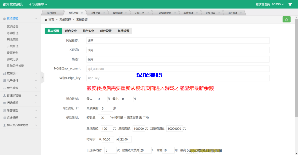Open 玩法管理 in the sidebar
Image resolution: width=298 pixels, height=155 pixels.
point(13,40)
